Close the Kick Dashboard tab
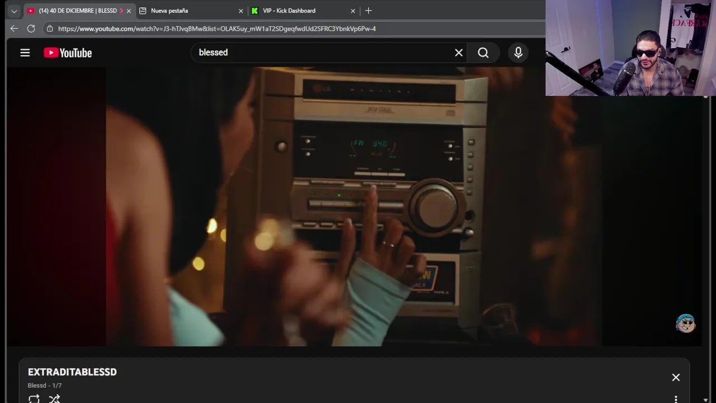The height and width of the screenshot is (403, 716). coord(353,11)
